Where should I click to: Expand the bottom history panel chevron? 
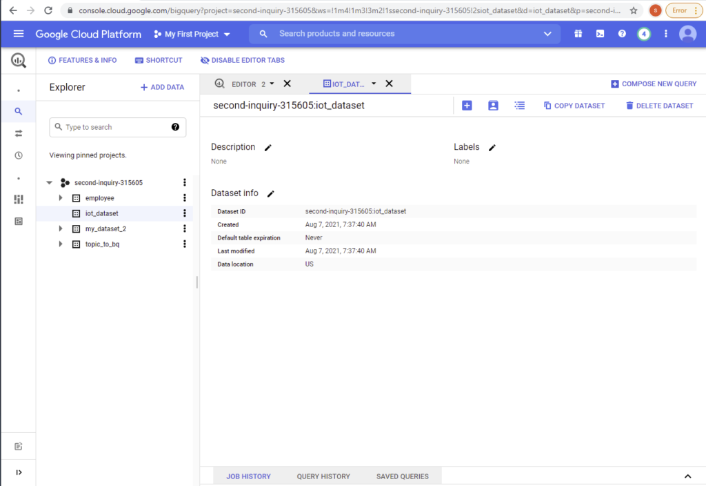687,476
